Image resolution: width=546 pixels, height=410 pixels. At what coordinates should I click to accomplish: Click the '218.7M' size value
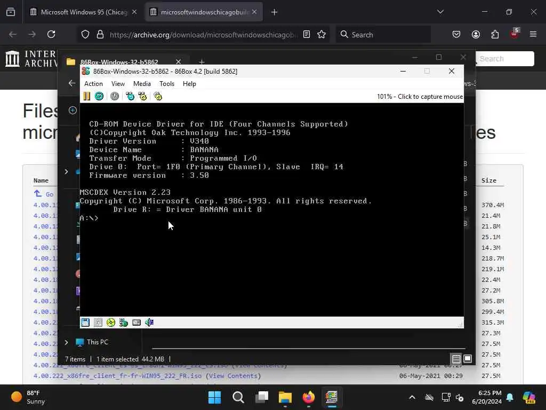coord(493,258)
